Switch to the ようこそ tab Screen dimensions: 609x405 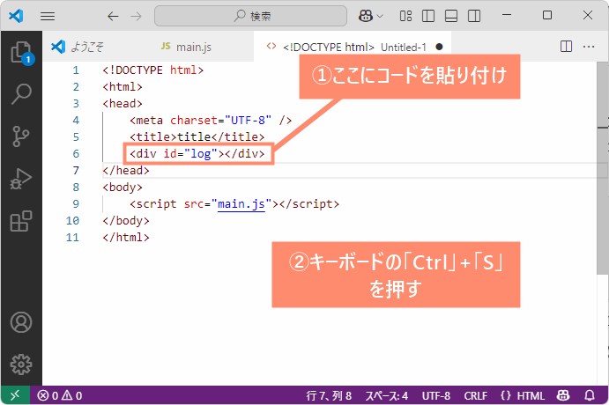tap(87, 47)
